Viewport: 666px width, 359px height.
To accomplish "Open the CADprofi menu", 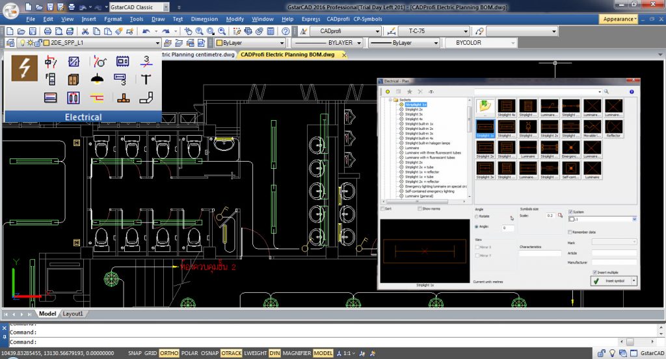I will (x=338, y=19).
